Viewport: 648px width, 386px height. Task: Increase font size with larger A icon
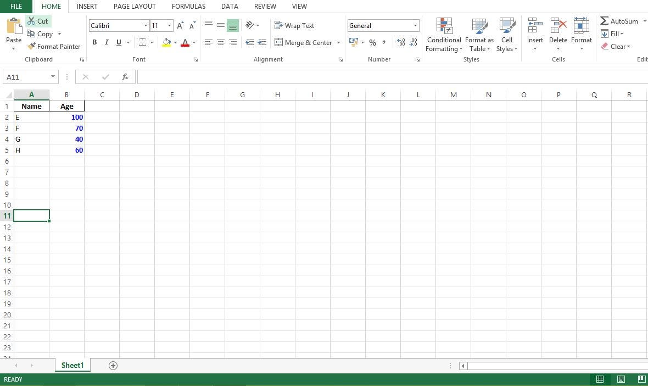[x=180, y=26]
